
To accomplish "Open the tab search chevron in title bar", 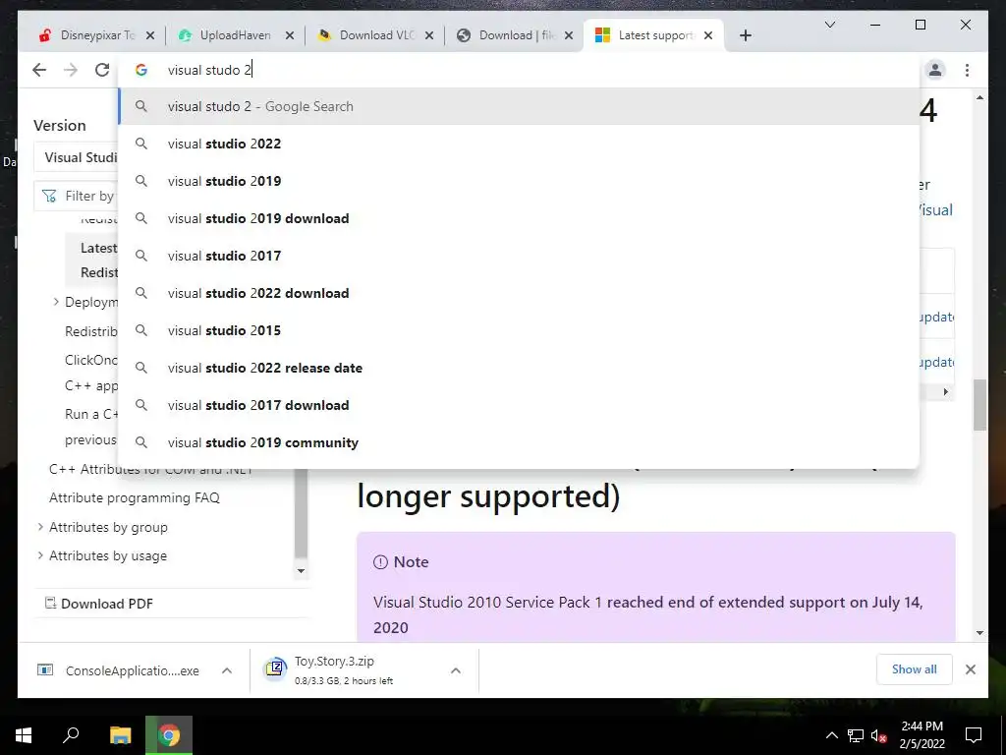I will (829, 25).
